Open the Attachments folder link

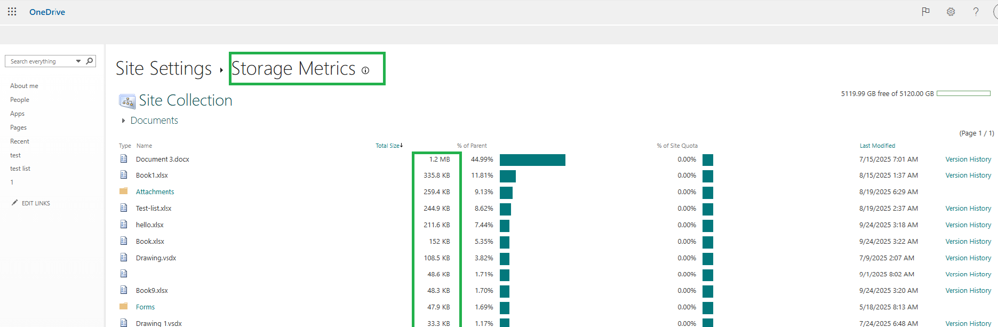tap(155, 192)
